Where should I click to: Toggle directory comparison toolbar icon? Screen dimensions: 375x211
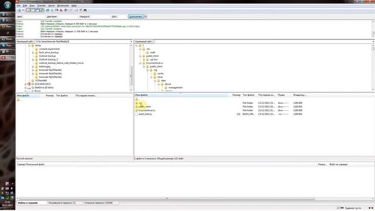76,11
